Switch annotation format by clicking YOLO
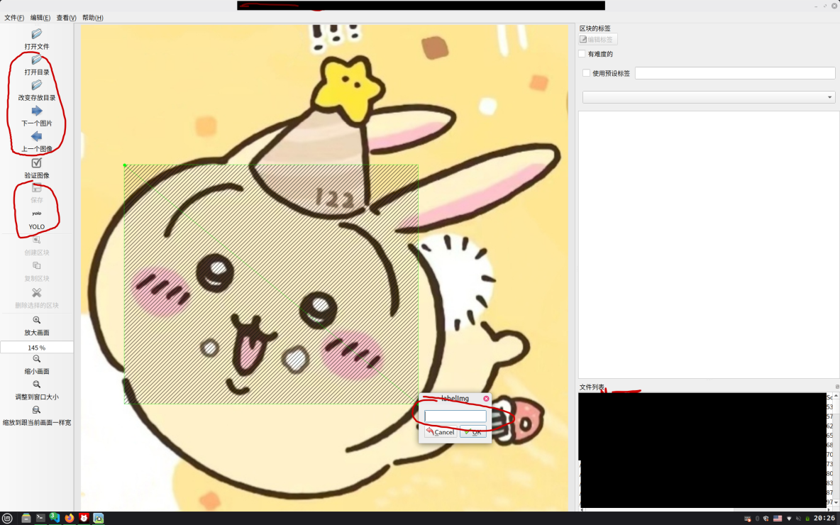The height and width of the screenshot is (525, 840). [x=36, y=220]
